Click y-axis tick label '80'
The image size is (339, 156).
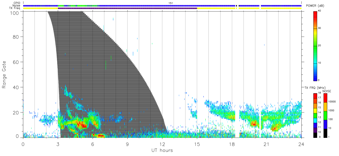(x=16, y=37)
